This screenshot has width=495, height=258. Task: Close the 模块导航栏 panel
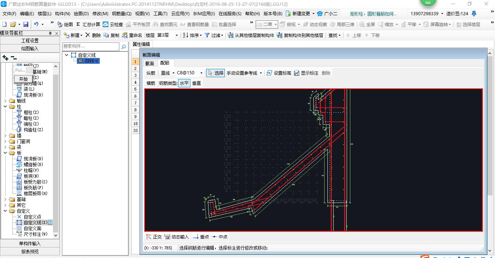tap(57, 33)
